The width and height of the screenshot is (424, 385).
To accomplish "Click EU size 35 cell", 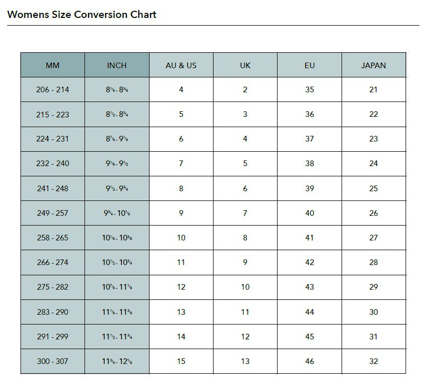I will coord(309,90).
